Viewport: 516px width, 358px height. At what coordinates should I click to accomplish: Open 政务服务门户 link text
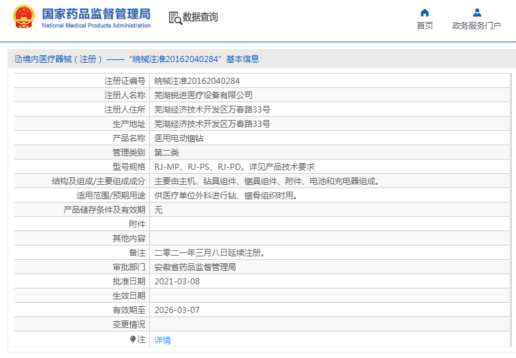(x=476, y=26)
